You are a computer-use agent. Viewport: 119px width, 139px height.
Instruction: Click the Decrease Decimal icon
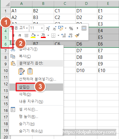(x=70, y=35)
